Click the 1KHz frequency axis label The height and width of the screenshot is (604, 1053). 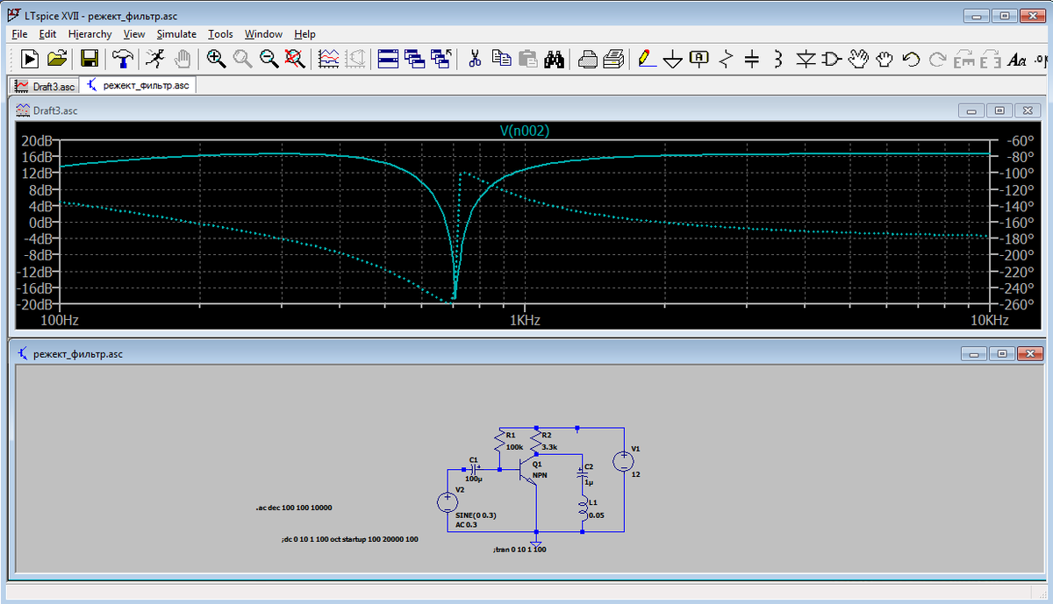(524, 320)
